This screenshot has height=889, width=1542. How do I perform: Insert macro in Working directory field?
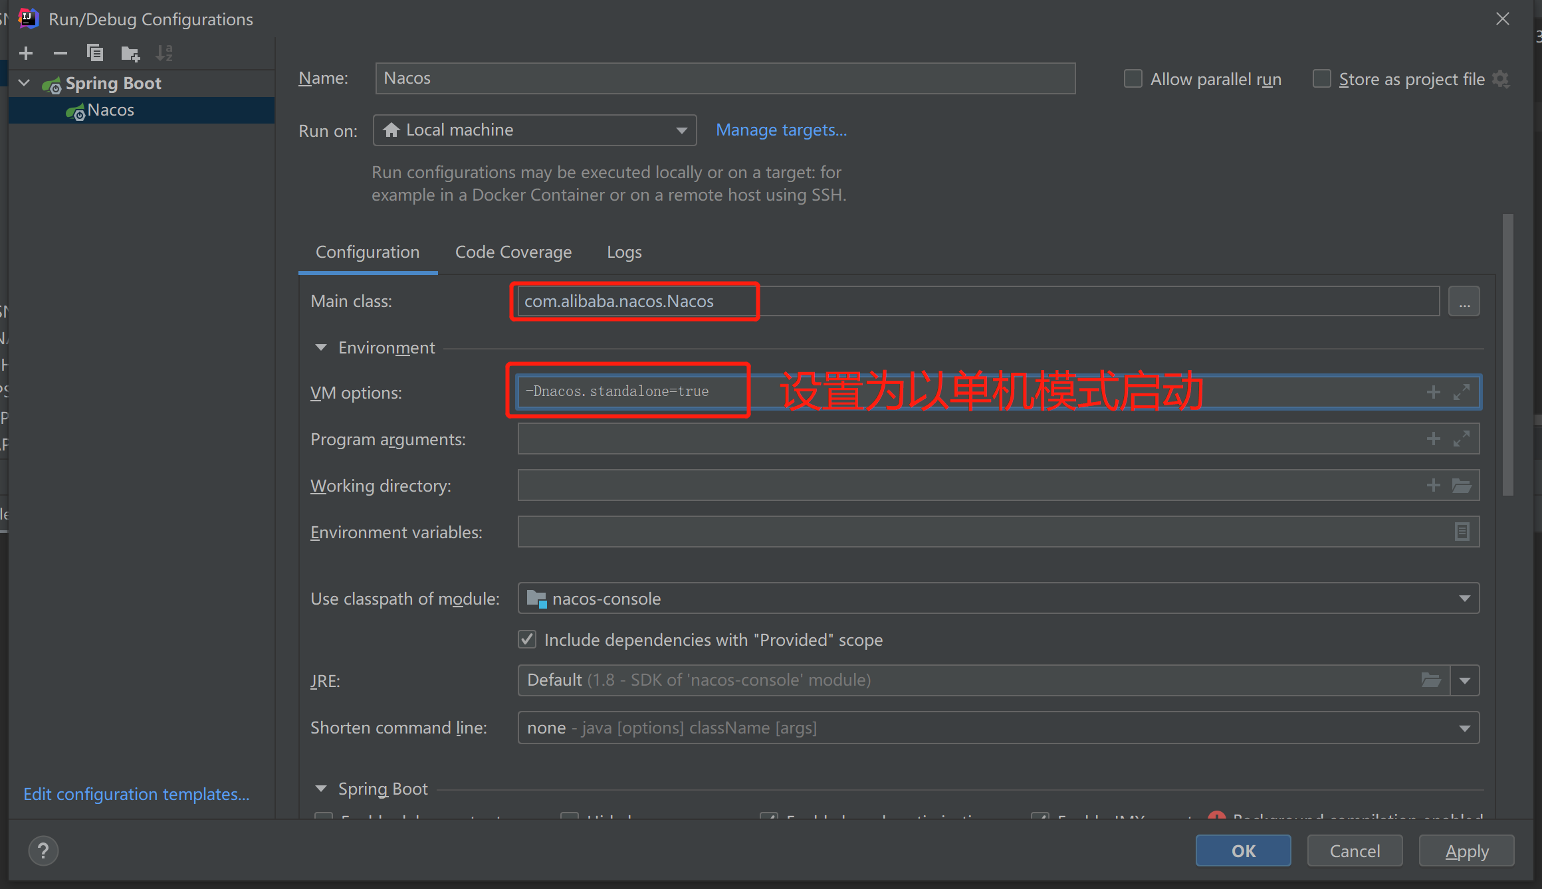click(1434, 485)
